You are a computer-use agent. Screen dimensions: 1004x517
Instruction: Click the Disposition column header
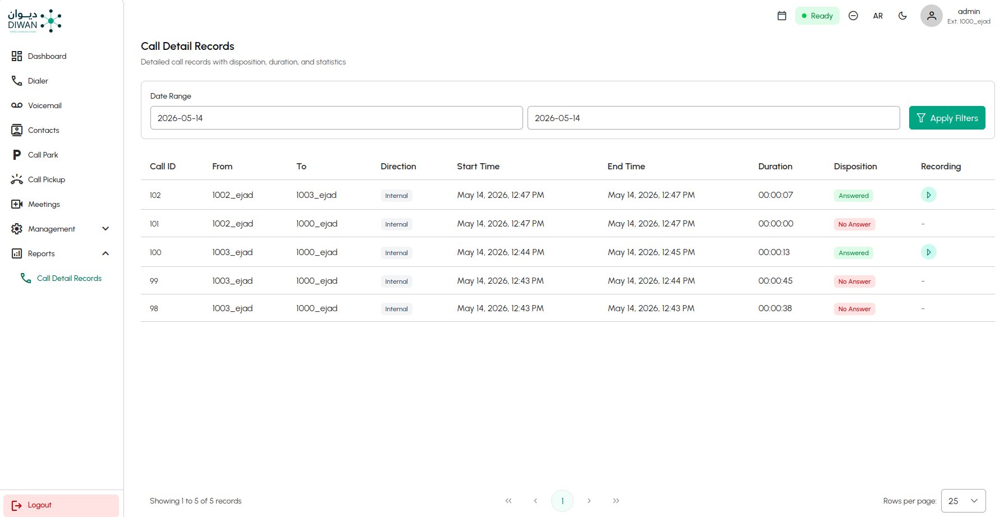click(x=855, y=167)
